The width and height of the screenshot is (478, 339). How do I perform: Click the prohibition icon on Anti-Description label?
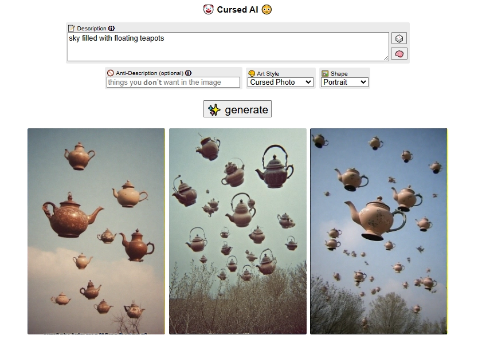point(110,73)
